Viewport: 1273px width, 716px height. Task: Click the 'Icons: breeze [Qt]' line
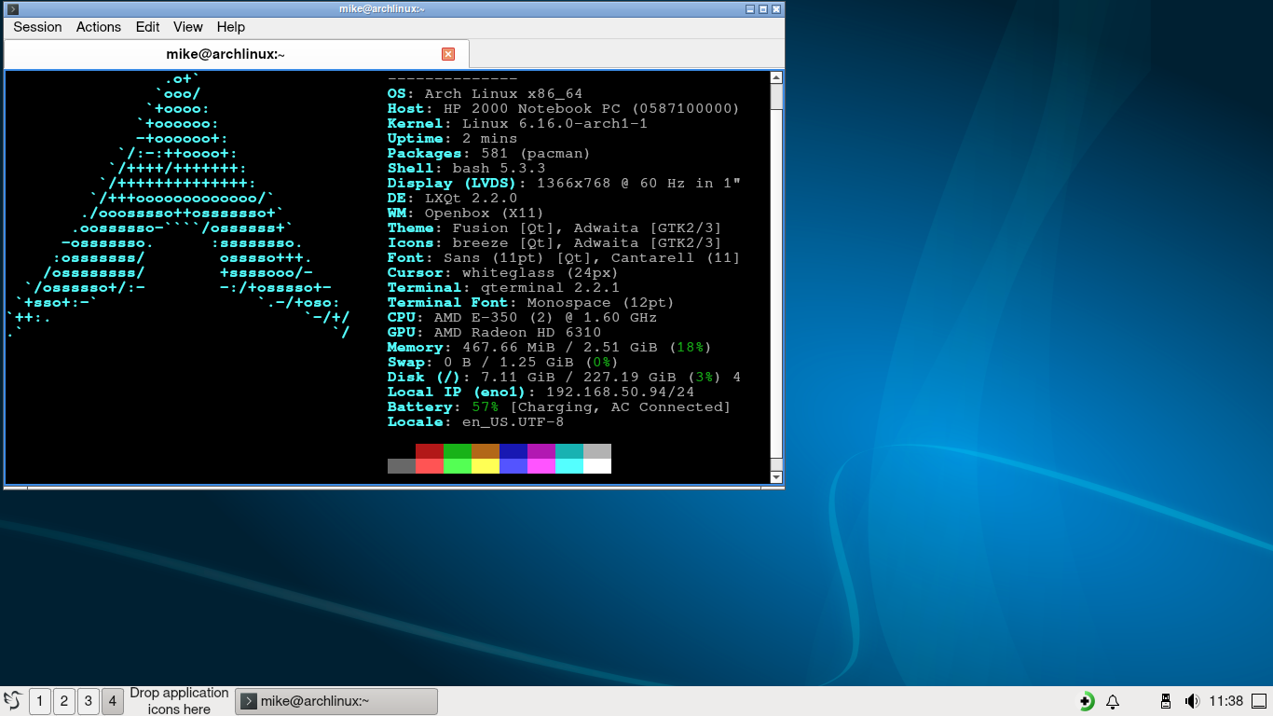pyautogui.click(x=554, y=243)
